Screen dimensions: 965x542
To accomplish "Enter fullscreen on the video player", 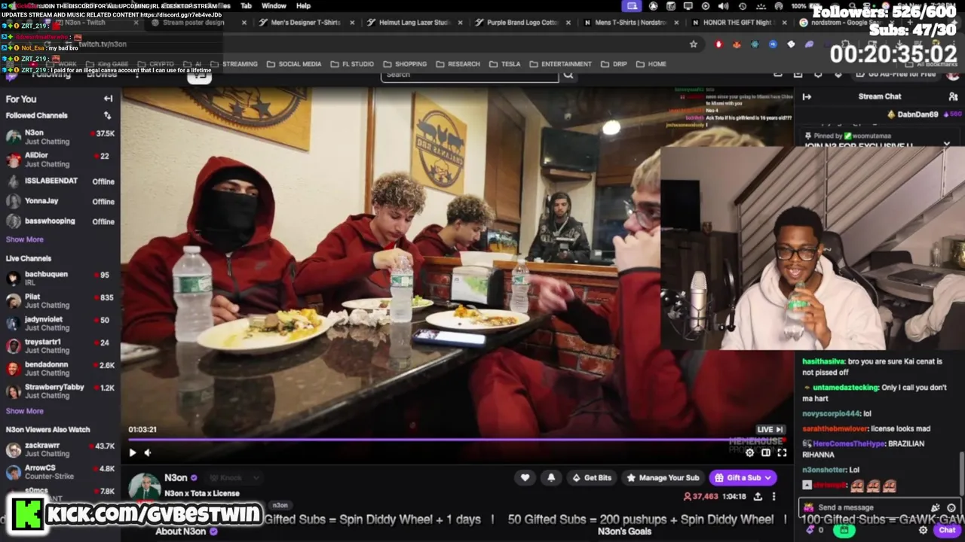I will [782, 452].
